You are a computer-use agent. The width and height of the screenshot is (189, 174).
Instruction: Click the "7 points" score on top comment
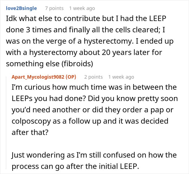(x=54, y=8)
